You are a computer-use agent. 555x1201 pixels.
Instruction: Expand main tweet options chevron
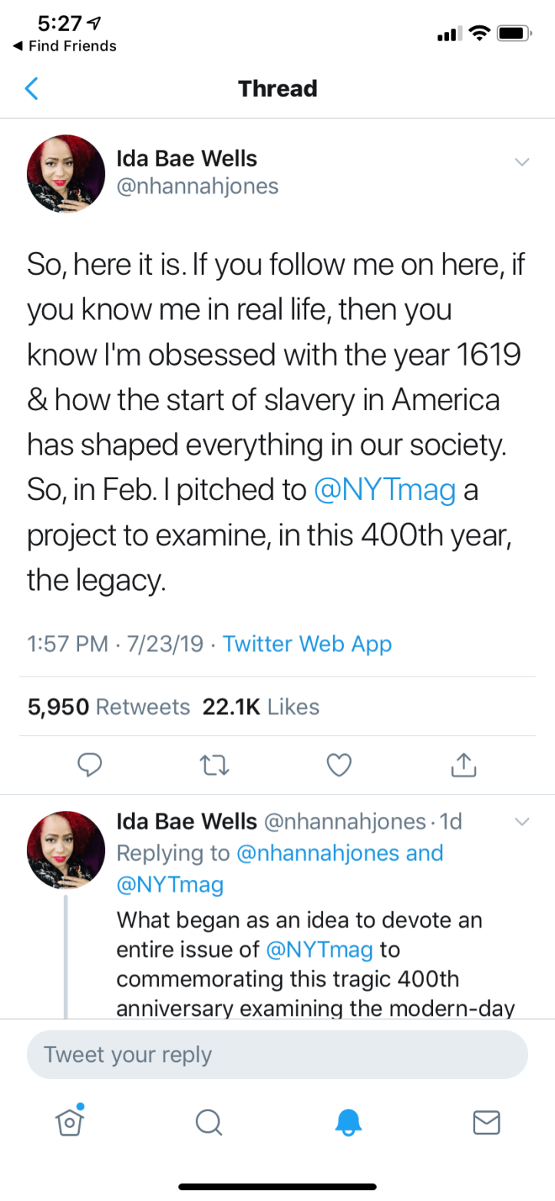(522, 162)
